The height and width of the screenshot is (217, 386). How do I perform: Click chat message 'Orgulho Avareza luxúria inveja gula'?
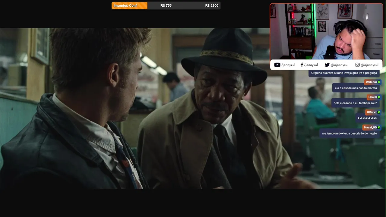[x=344, y=73]
